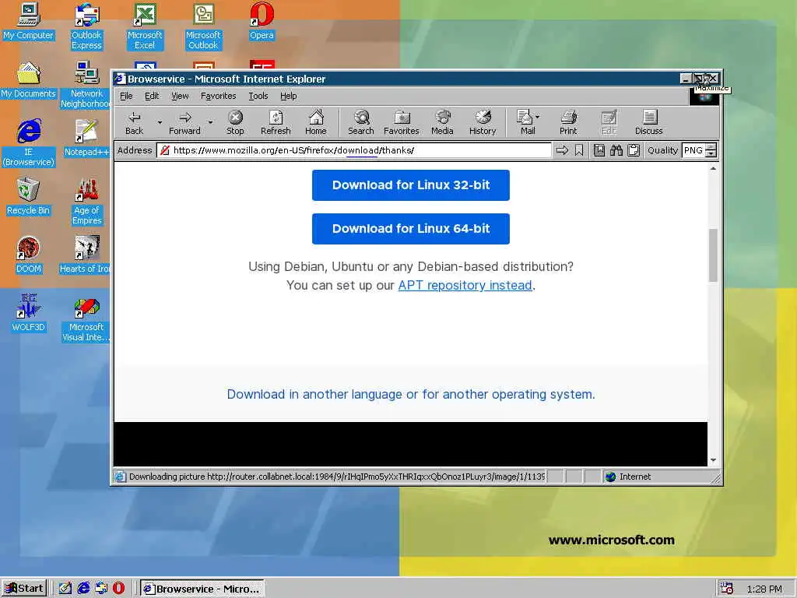Select the Microsoft Excel desktop icon
Viewport: 797px width, 598px height.
click(x=145, y=26)
